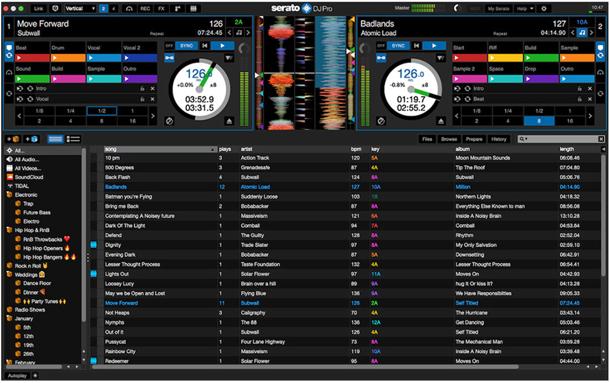
Task: Open the Help dropdown menu
Action: pos(525,8)
